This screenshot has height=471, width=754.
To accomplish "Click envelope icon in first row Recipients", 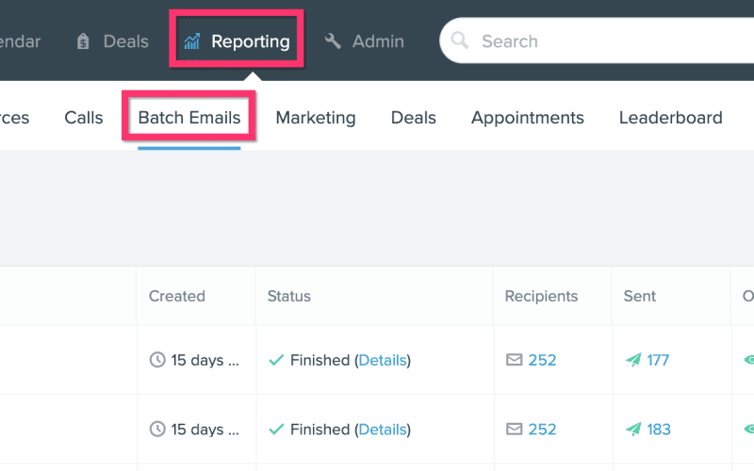I will (x=514, y=360).
